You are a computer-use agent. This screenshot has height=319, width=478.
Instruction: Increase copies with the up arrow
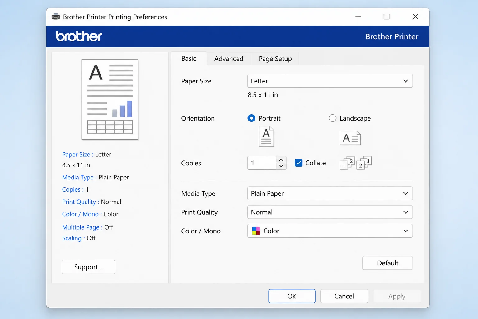(x=281, y=160)
